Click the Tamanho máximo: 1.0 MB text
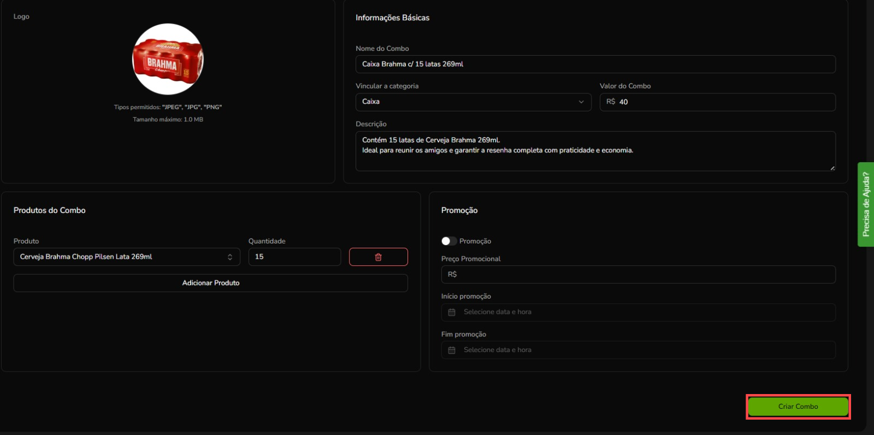 click(x=168, y=120)
